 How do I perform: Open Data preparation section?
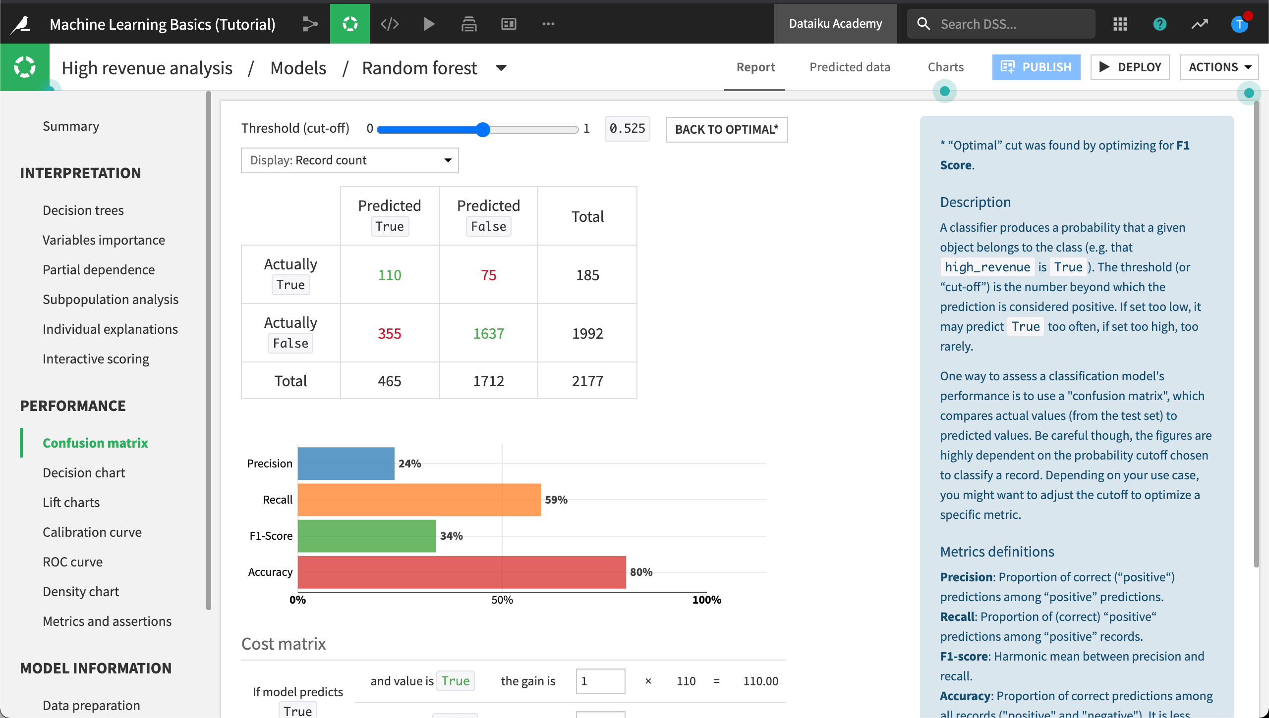pos(91,706)
